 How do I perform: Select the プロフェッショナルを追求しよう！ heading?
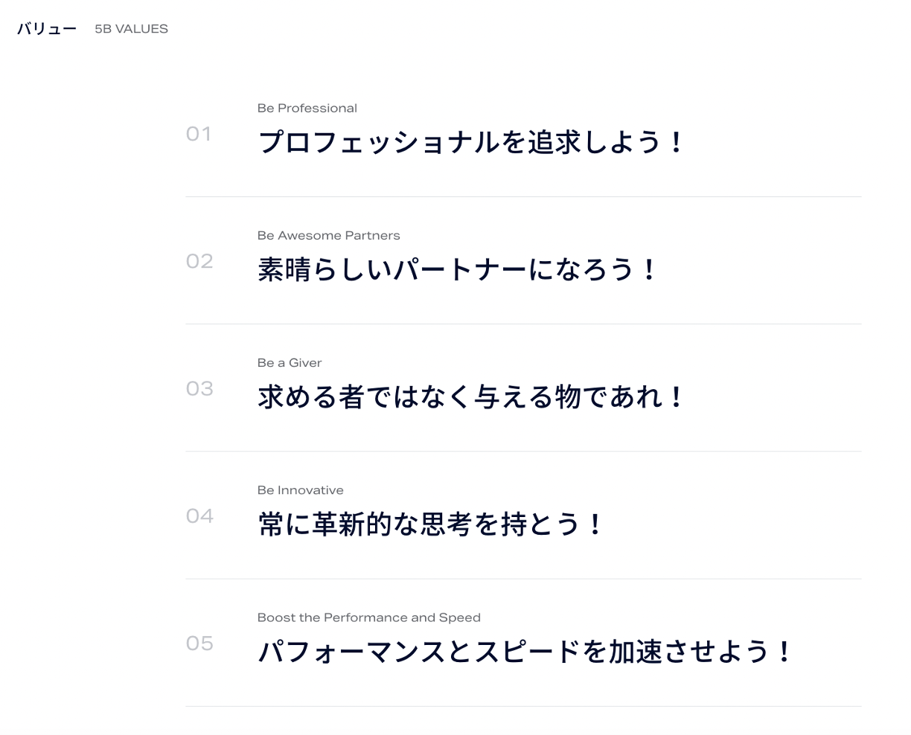470,142
